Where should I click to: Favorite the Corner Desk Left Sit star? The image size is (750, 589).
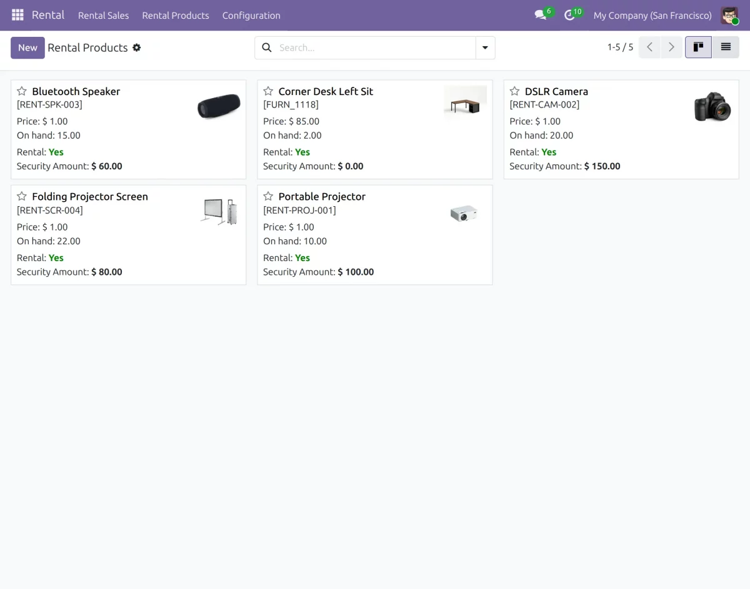tap(268, 91)
